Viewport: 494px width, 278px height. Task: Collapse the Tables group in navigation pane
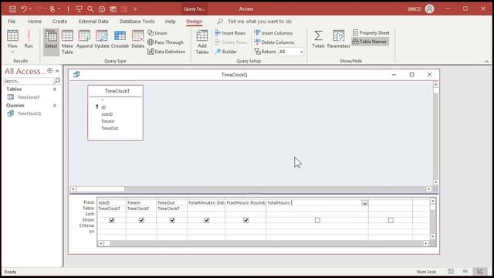[55, 90]
